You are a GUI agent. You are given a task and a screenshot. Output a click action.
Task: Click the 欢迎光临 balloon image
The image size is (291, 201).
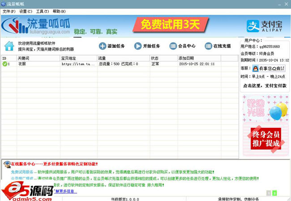pyautogui.click(x=266, y=108)
